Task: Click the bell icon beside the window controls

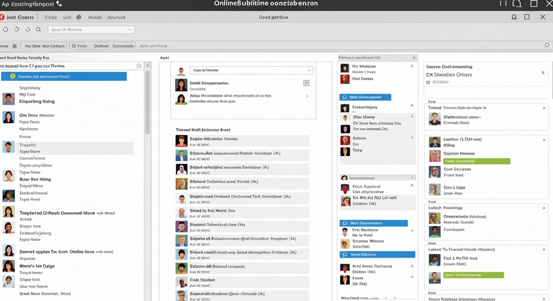Action: (x=517, y=4)
